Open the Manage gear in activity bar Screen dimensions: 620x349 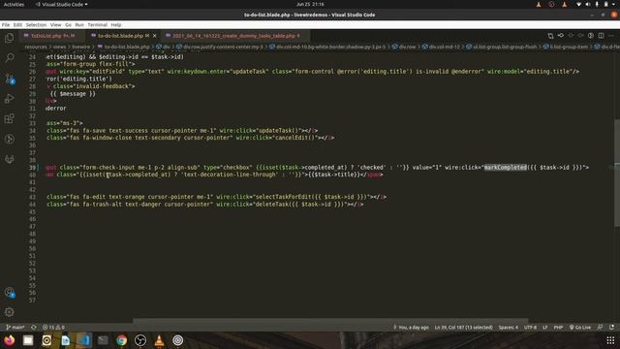(x=9, y=312)
